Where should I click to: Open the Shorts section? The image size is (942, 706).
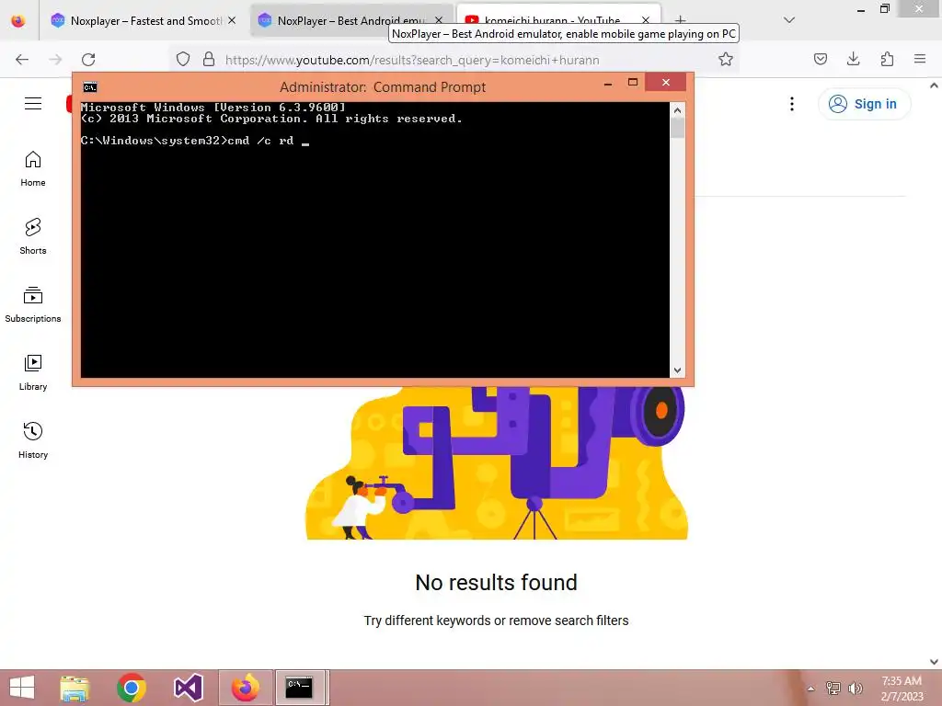click(x=33, y=236)
